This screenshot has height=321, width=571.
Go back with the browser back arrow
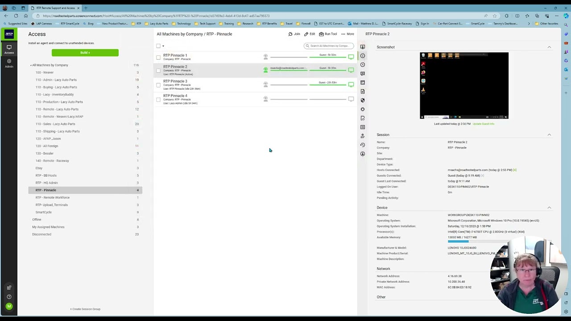(6, 16)
